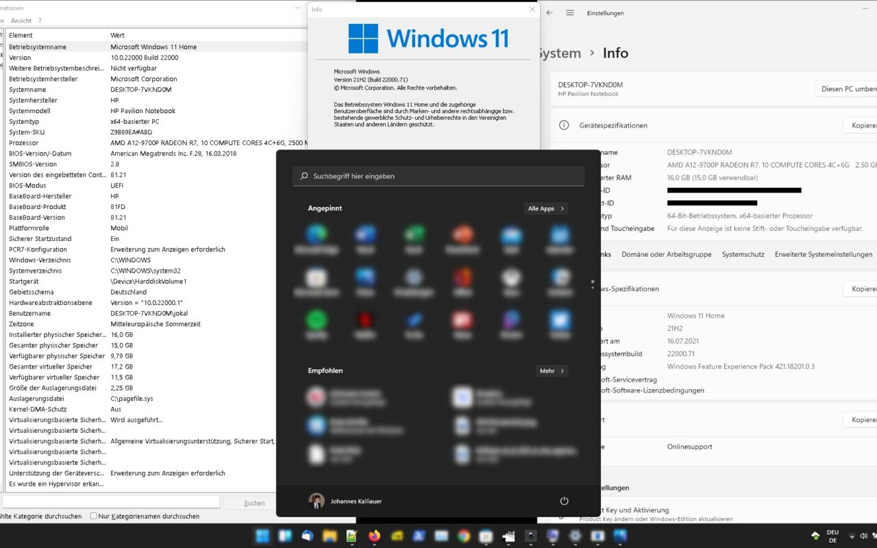
Task: Open the Systemschutz link
Action: click(x=743, y=254)
